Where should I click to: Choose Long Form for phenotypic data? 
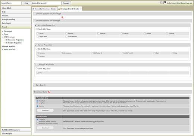click(37, 103)
